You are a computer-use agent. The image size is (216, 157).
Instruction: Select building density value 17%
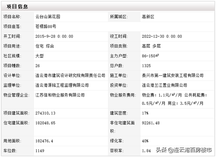(145, 113)
